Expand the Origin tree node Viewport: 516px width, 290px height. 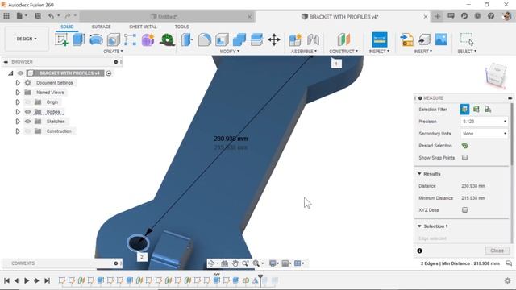coord(18,102)
